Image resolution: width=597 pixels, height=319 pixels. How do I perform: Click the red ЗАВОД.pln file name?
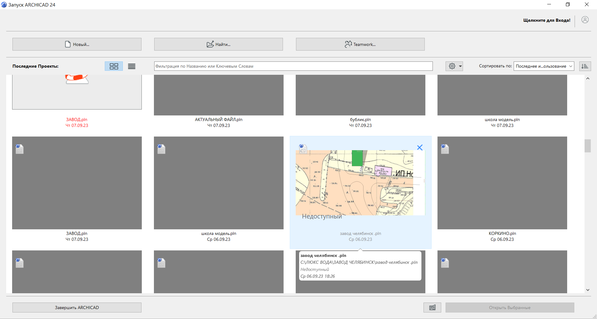(x=76, y=119)
